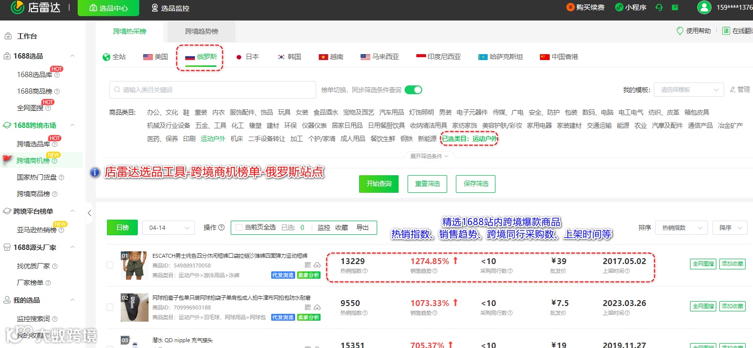Click help icon next to 跨境商品榜
This screenshot has height=348, width=753.
point(54,194)
